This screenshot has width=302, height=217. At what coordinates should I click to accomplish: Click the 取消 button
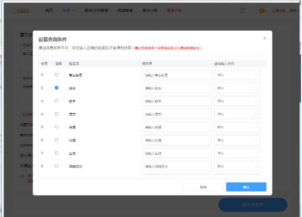pos(203,187)
